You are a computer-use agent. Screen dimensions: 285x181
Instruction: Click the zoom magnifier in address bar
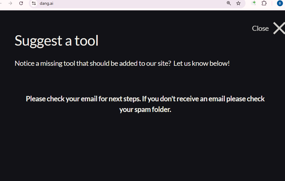[229, 3]
